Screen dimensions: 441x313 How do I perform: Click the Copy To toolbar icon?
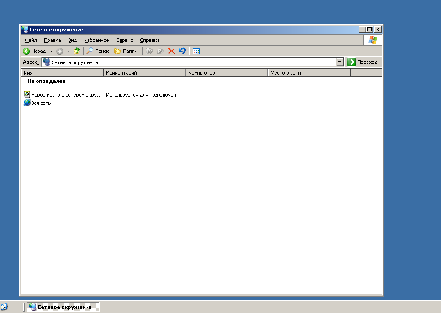(x=160, y=51)
